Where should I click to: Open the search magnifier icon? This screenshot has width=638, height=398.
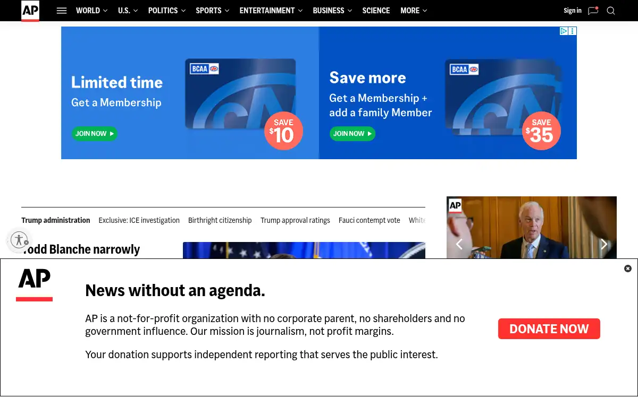click(611, 11)
